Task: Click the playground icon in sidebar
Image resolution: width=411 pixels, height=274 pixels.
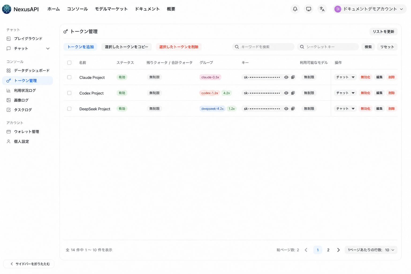Action: [x=9, y=39]
